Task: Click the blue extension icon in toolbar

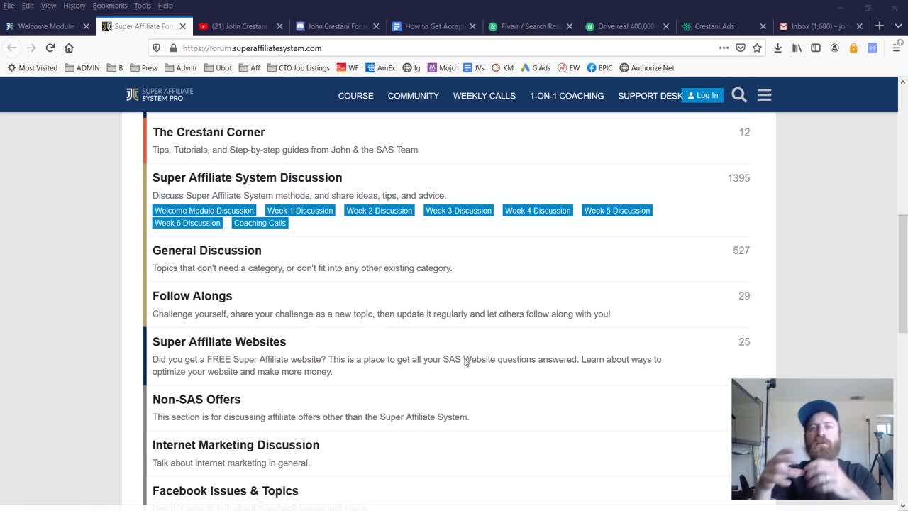Action: pyautogui.click(x=873, y=48)
